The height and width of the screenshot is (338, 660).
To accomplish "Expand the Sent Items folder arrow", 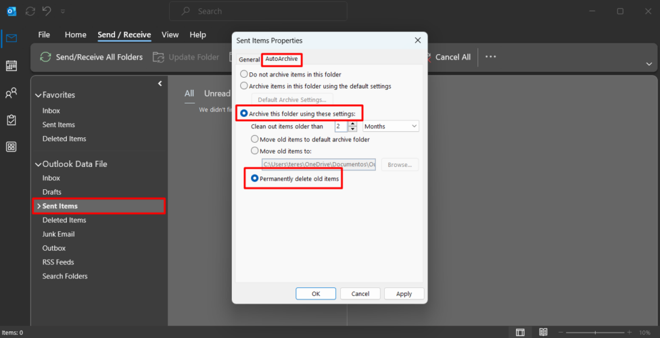I will tap(39, 206).
